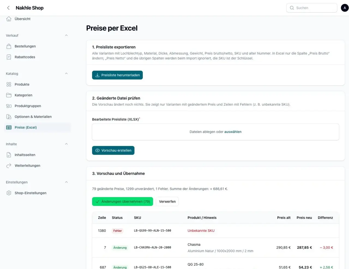
Task: Click the Bestellungen shopping bag icon
Action: pos(9,46)
